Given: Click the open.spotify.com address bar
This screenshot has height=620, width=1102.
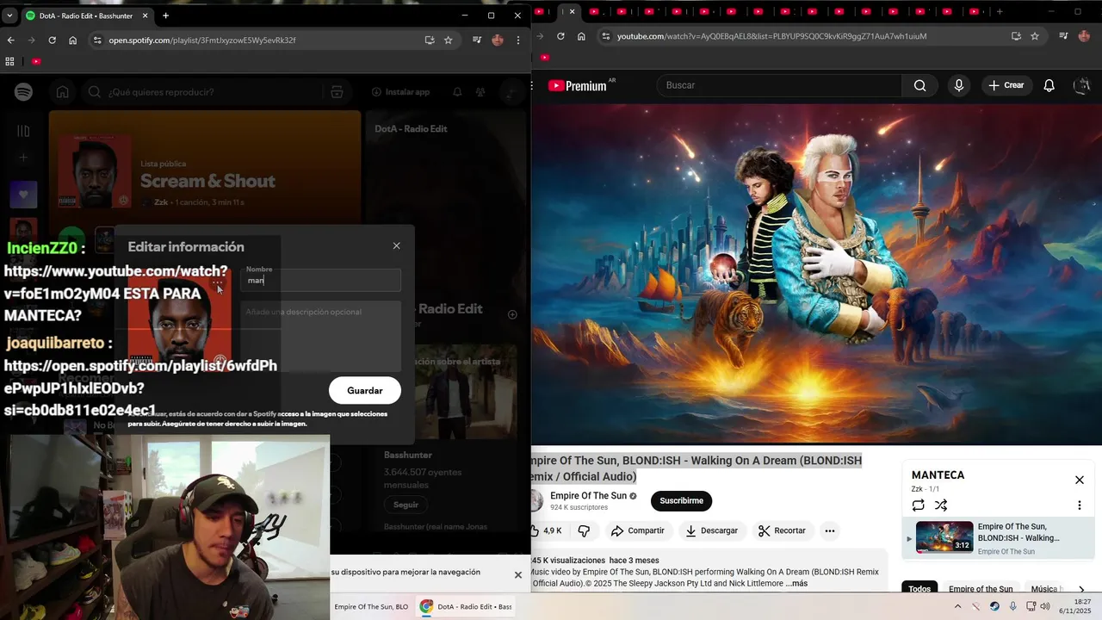Looking at the screenshot, I should [x=258, y=40].
